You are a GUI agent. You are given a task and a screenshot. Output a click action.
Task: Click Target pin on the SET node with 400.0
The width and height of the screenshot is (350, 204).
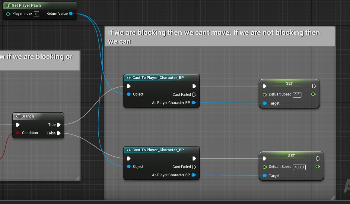click(265, 176)
